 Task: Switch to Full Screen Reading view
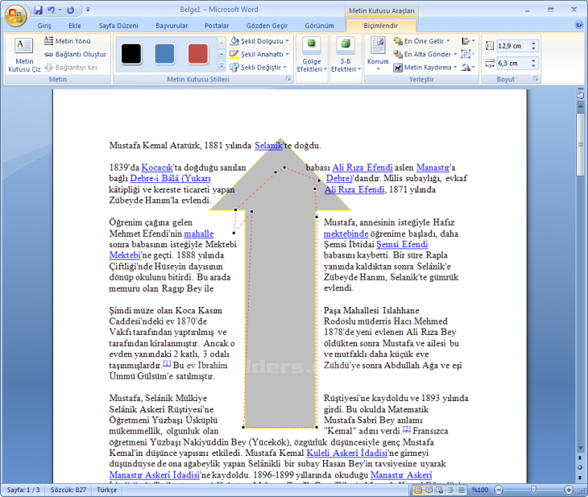429,490
